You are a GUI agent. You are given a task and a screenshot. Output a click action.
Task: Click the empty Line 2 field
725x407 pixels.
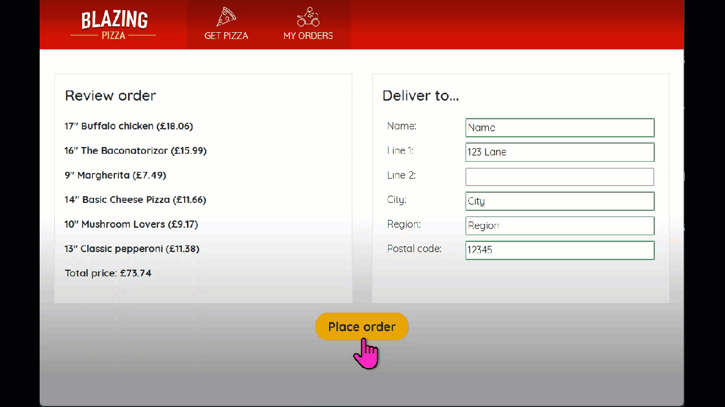(x=560, y=176)
